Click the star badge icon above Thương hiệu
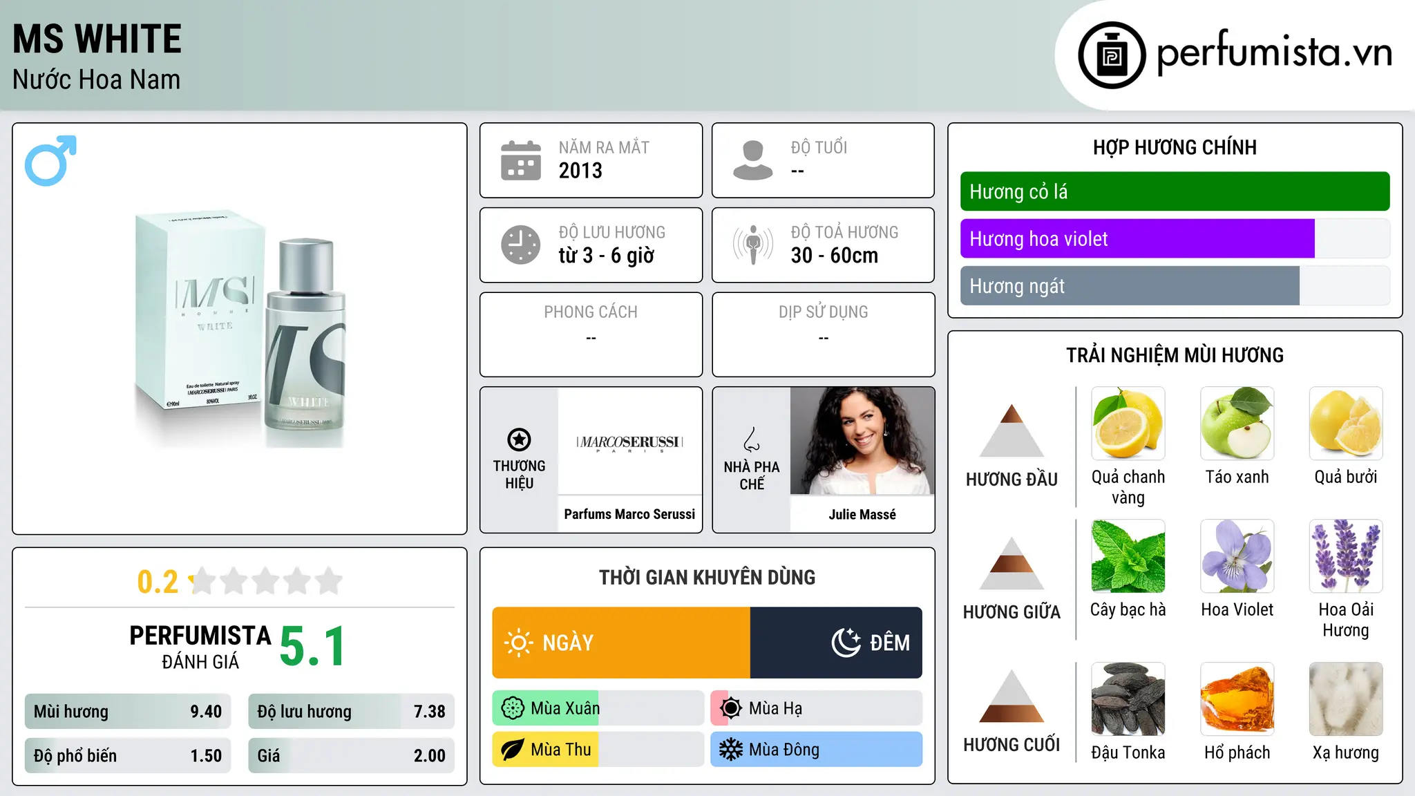Screen dimensions: 1415x796 pos(519,439)
